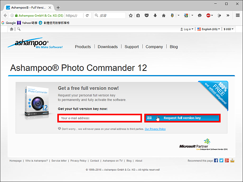Viewport: 243px width, 182px height.
Task: Open the Company menu
Action: point(154,47)
